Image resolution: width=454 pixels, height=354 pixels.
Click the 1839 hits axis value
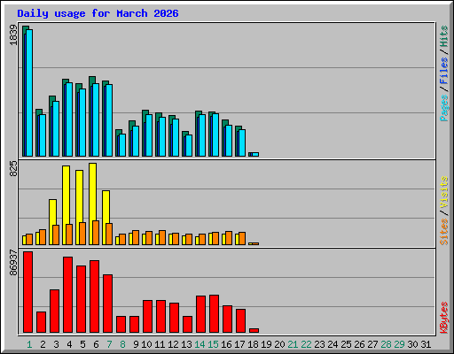pos(13,35)
